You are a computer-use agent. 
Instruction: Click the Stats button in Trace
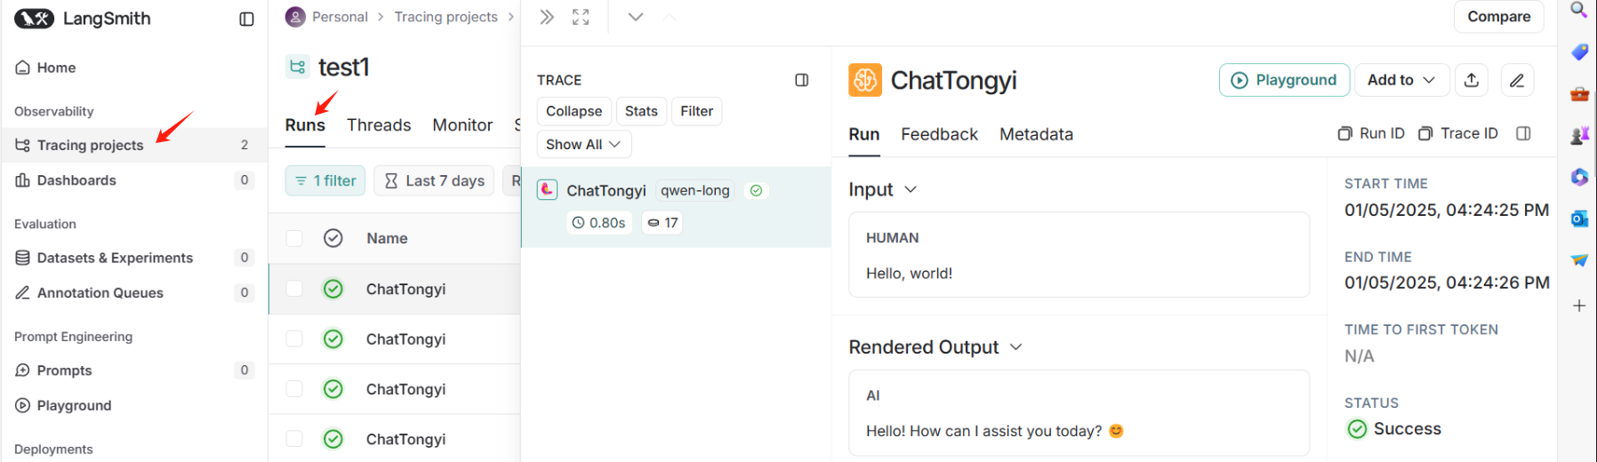coord(641,111)
